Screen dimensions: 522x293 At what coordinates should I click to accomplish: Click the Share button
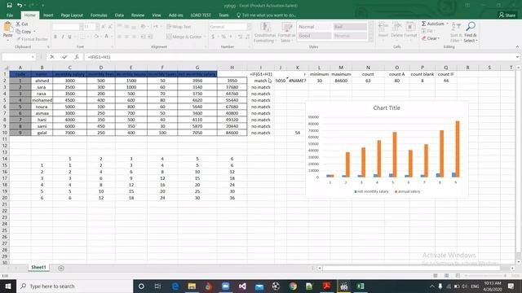(x=507, y=15)
